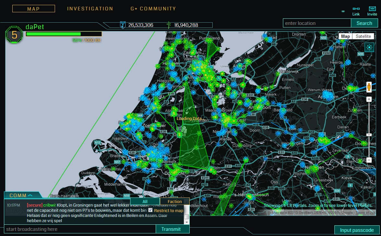Click the E232 road shield
The height and width of the screenshot is (236, 381).
[x=326, y=53]
